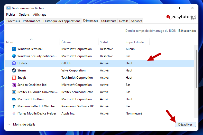The image size is (203, 135).
Task: Click Non mesuré impact value
Action: pos(134,113)
